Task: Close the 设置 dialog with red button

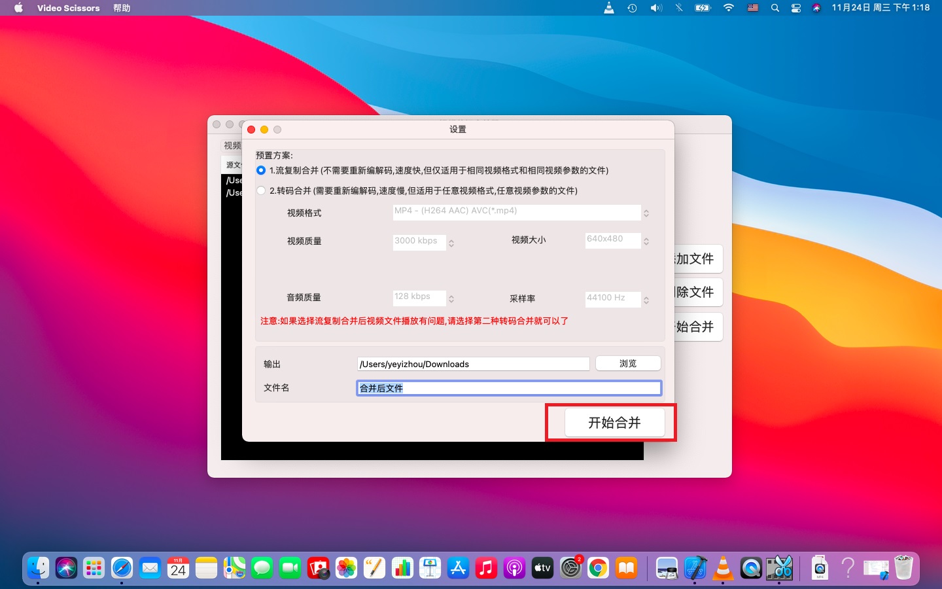Action: click(251, 130)
